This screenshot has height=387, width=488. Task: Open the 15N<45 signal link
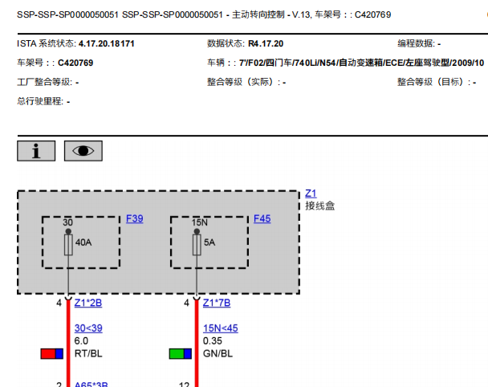coord(221,328)
